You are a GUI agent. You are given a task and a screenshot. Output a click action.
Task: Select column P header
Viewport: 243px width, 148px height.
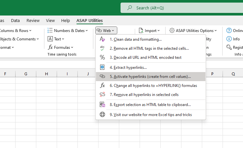click(212, 74)
